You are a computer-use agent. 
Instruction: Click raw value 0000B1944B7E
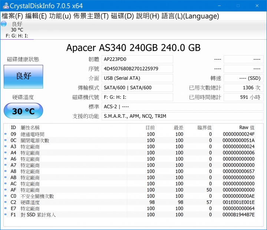(239, 214)
